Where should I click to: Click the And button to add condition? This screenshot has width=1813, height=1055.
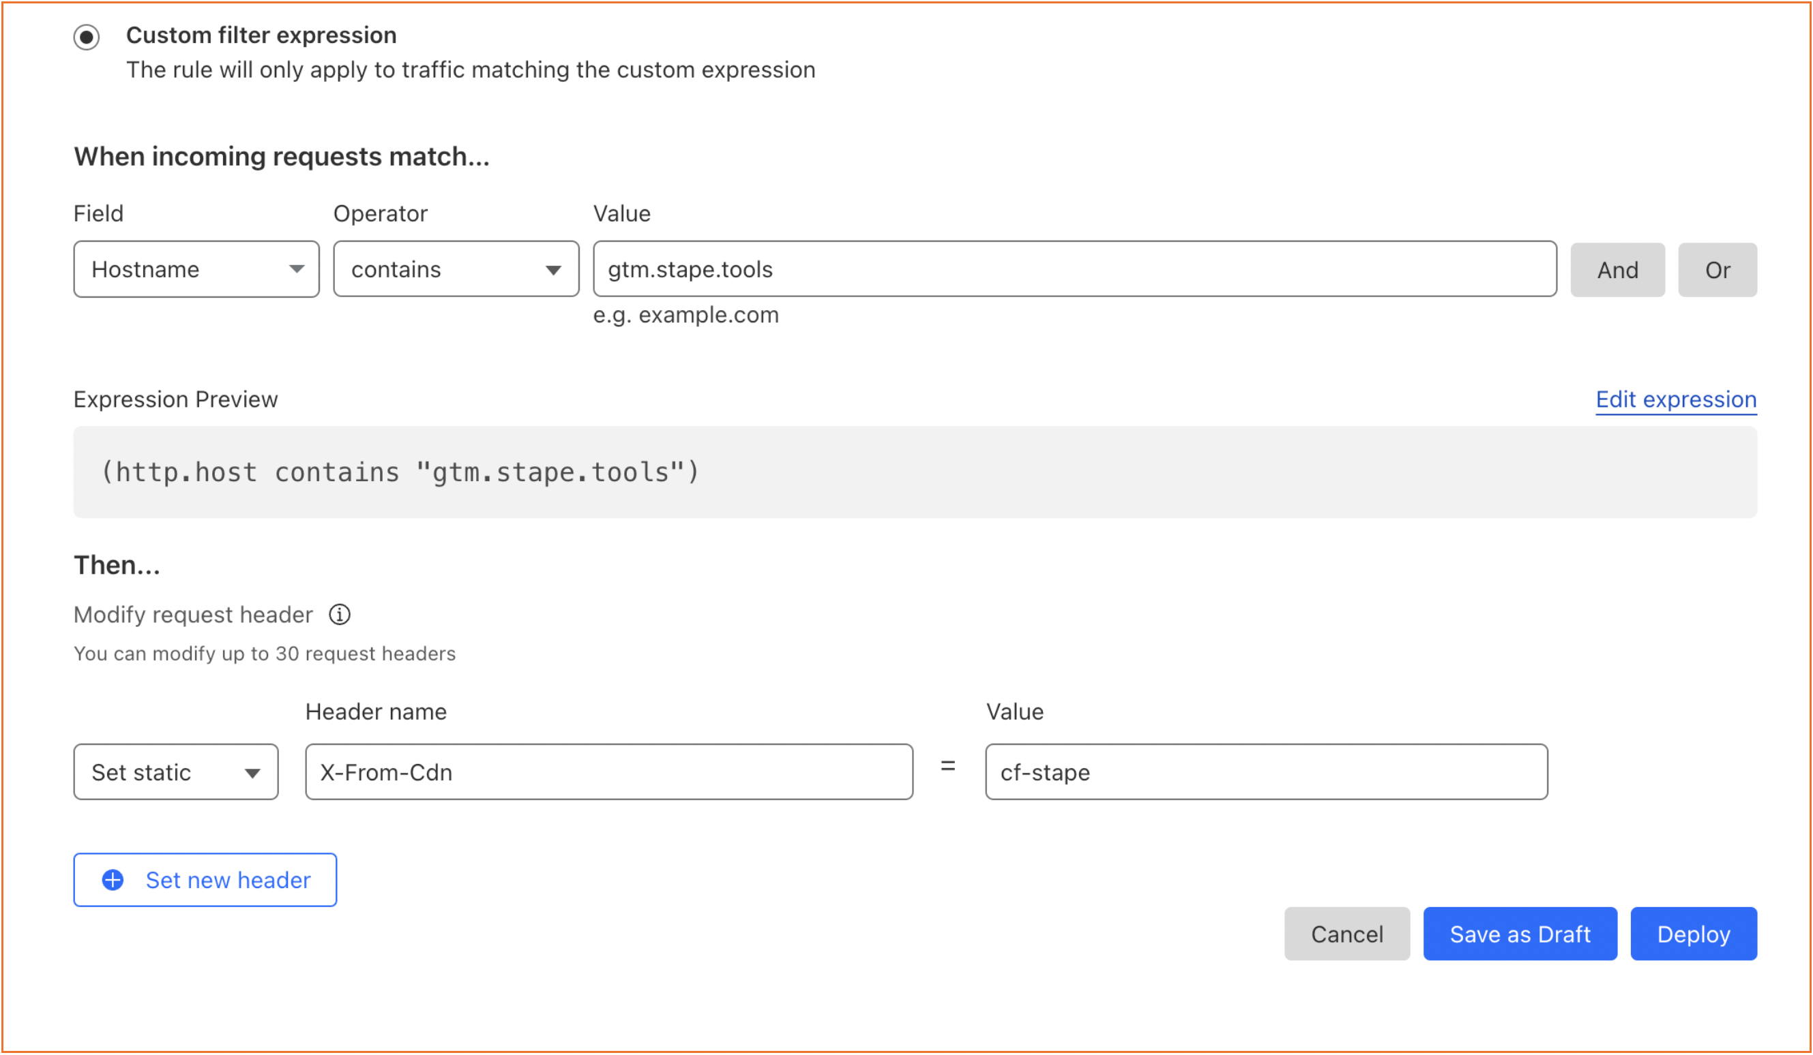pyautogui.click(x=1616, y=269)
